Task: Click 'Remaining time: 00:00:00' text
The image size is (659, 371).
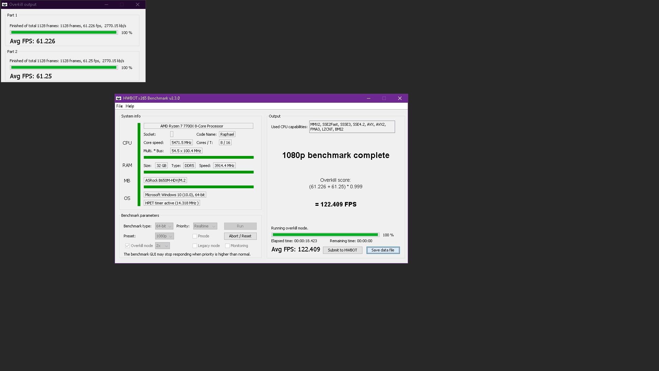Action: [351, 241]
